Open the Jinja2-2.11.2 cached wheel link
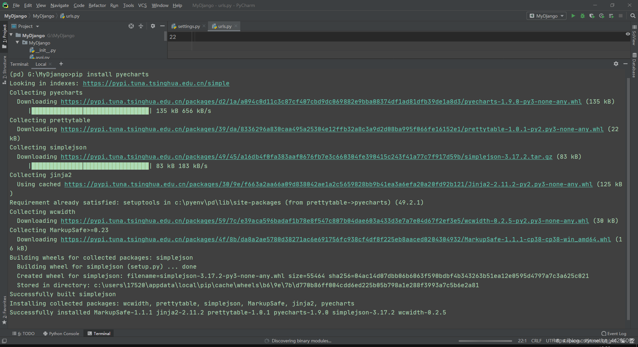This screenshot has height=347, width=638. coord(328,184)
